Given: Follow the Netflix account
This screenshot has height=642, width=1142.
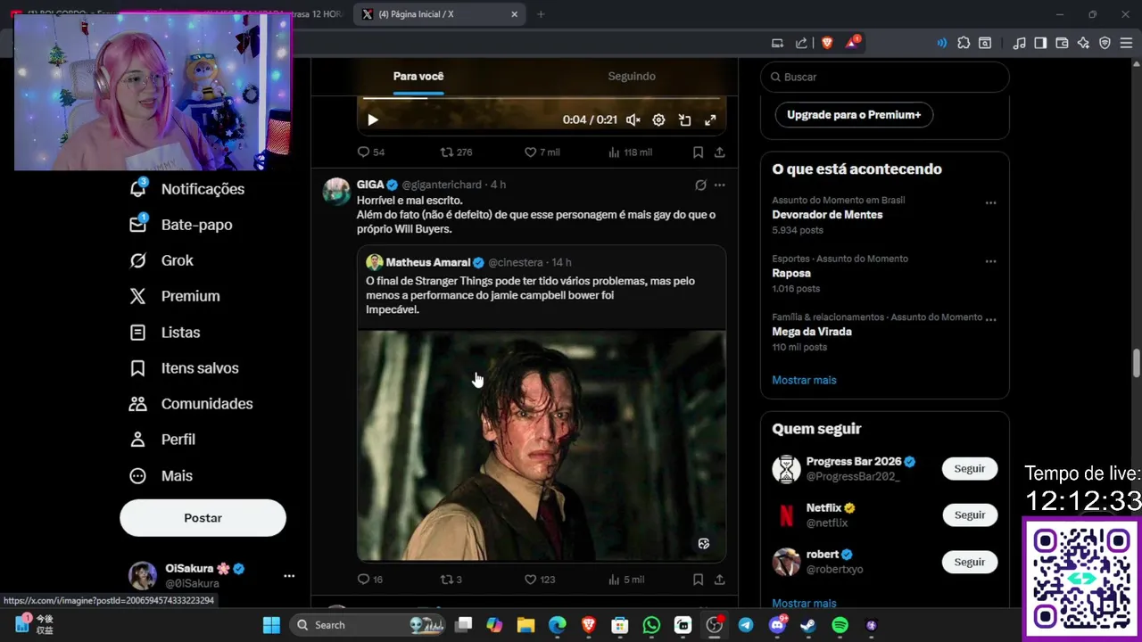Looking at the screenshot, I should pos(970,515).
